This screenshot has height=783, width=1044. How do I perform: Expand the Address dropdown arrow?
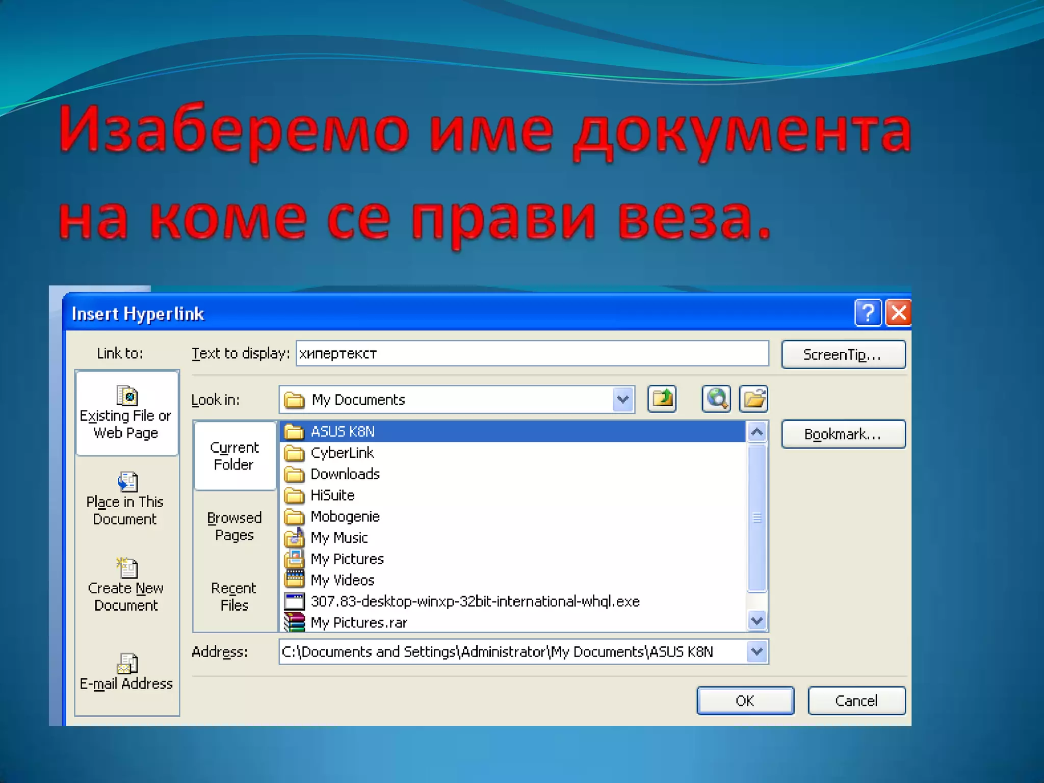(757, 651)
